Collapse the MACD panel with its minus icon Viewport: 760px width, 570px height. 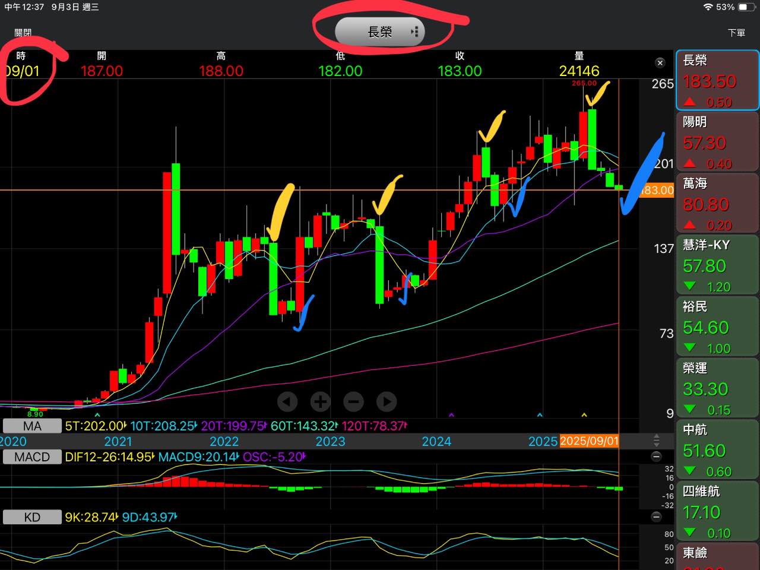[656, 457]
